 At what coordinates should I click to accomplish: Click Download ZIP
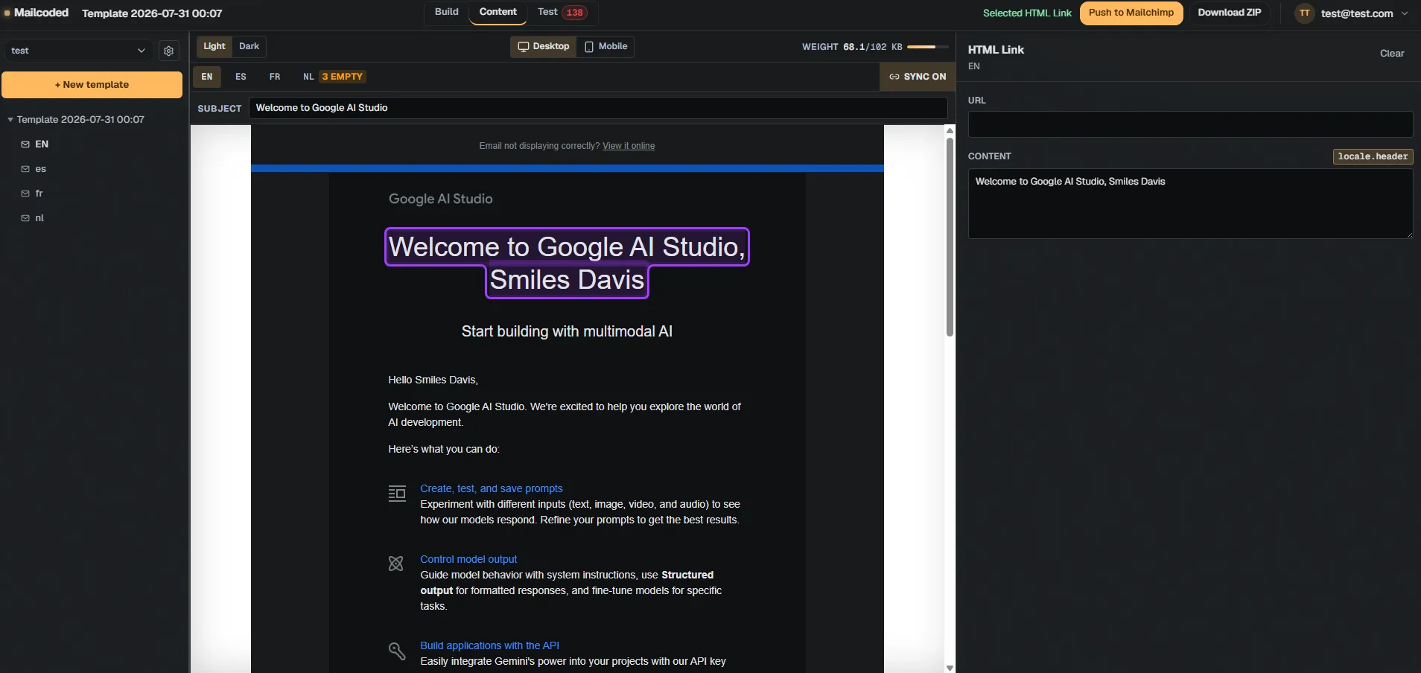point(1230,13)
